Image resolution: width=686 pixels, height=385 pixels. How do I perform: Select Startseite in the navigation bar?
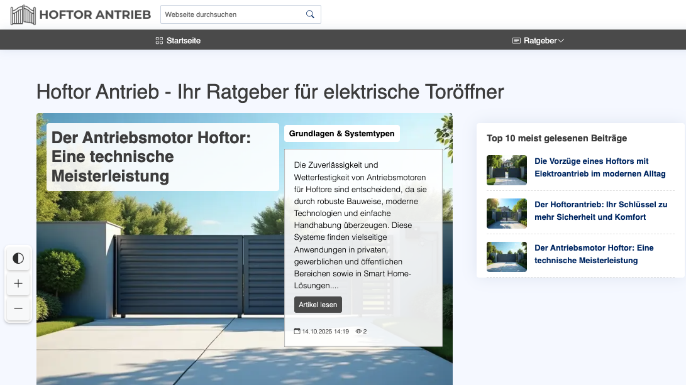(183, 40)
